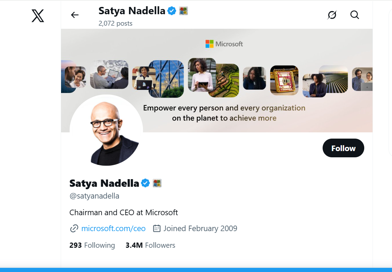Image resolution: width=392 pixels, height=272 pixels.
Task: Click the bio text Chairman and CEO at Microsoft
Action: [123, 212]
